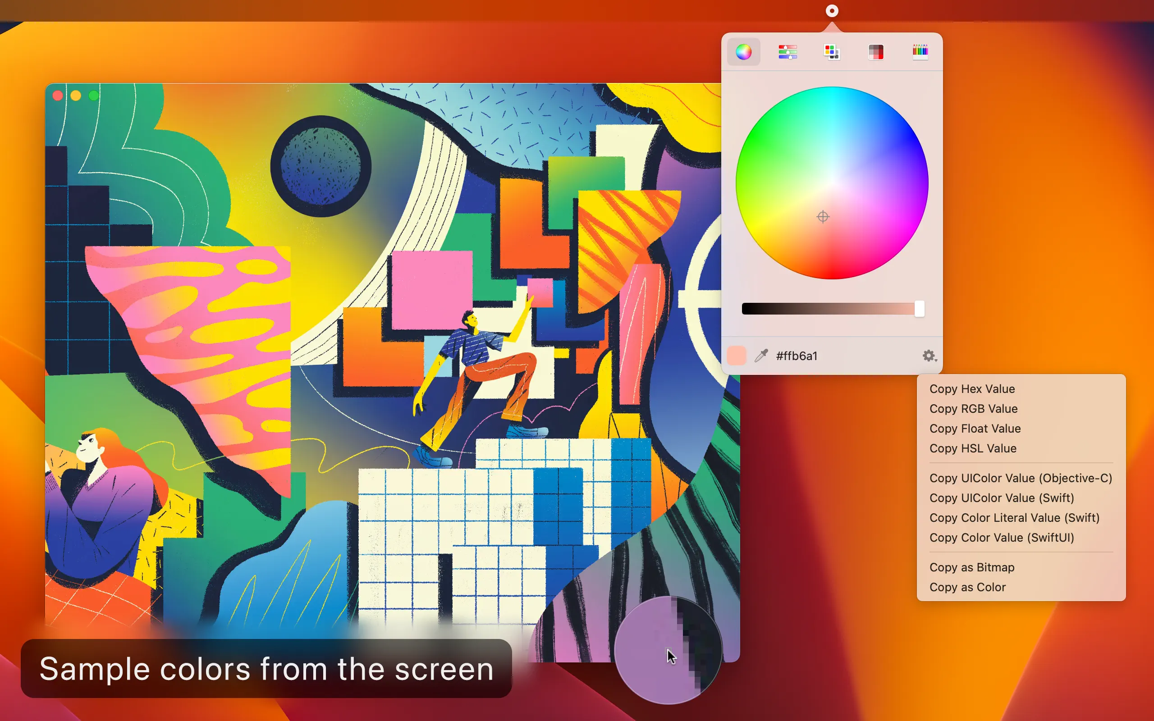Choose Copy RGB Value
The image size is (1154, 721).
click(973, 409)
